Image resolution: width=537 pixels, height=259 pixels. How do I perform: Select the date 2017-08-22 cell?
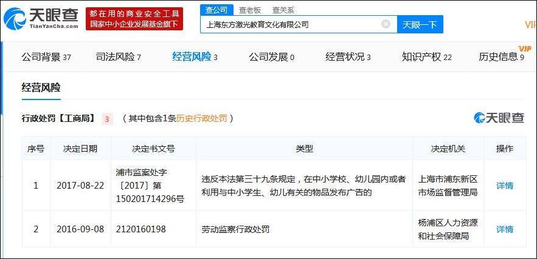(x=80, y=186)
